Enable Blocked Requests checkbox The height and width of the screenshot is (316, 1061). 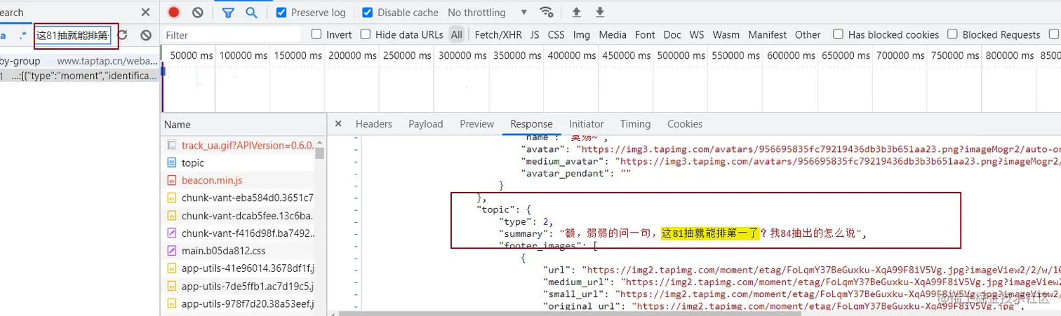952,34
